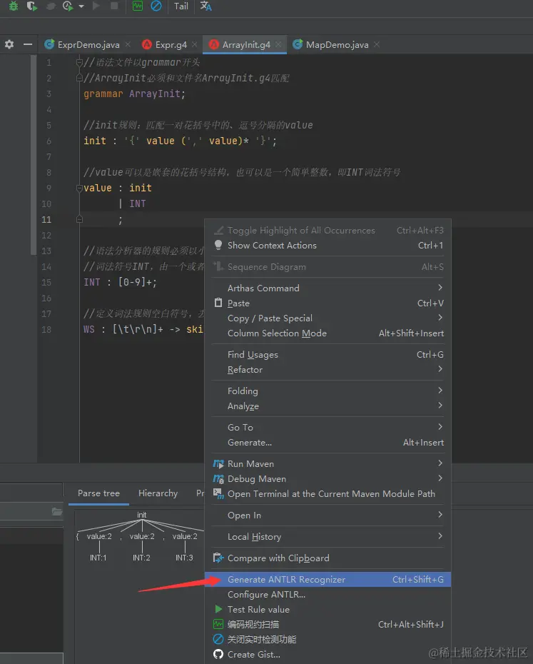Switch to the Hierarchy tab

(x=158, y=493)
